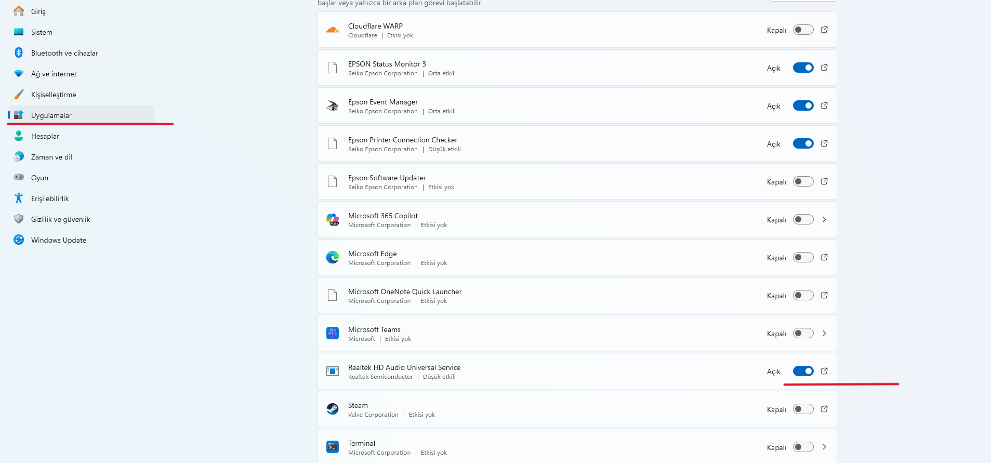The height and width of the screenshot is (463, 991).
Task: Open Realtek HD Audio external link icon
Action: pos(824,371)
